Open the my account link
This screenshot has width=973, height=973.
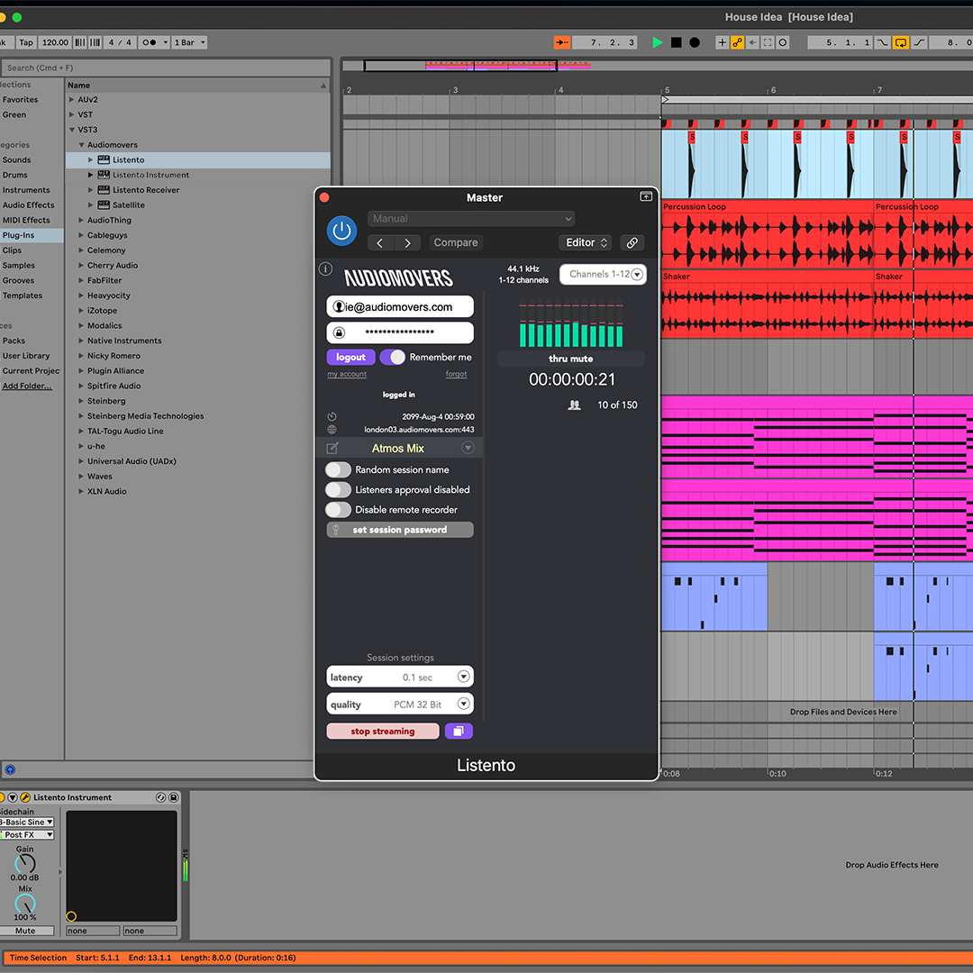(347, 374)
